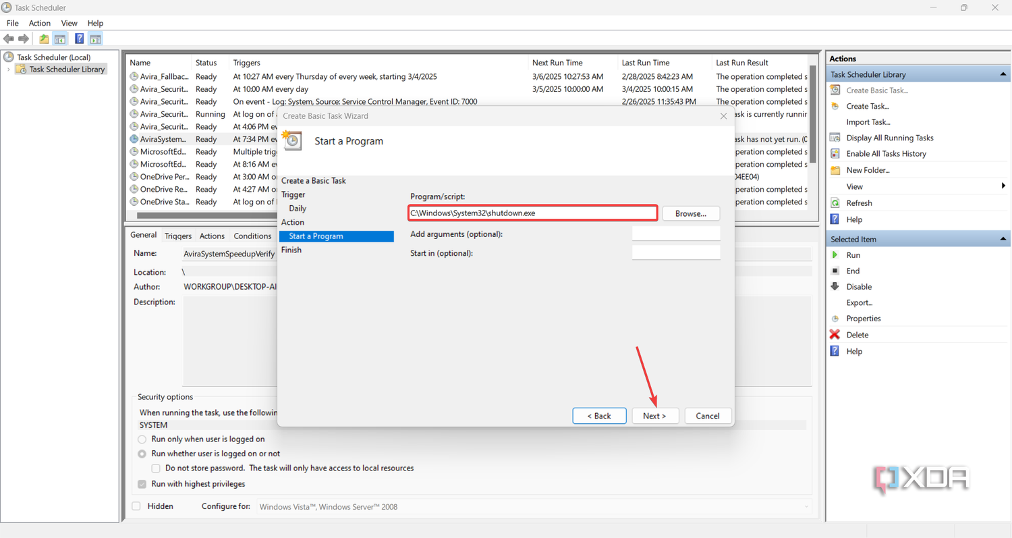Toggle the Show/Hide Console Tree toolbar icon
This screenshot has width=1012, height=538.
tap(60, 39)
